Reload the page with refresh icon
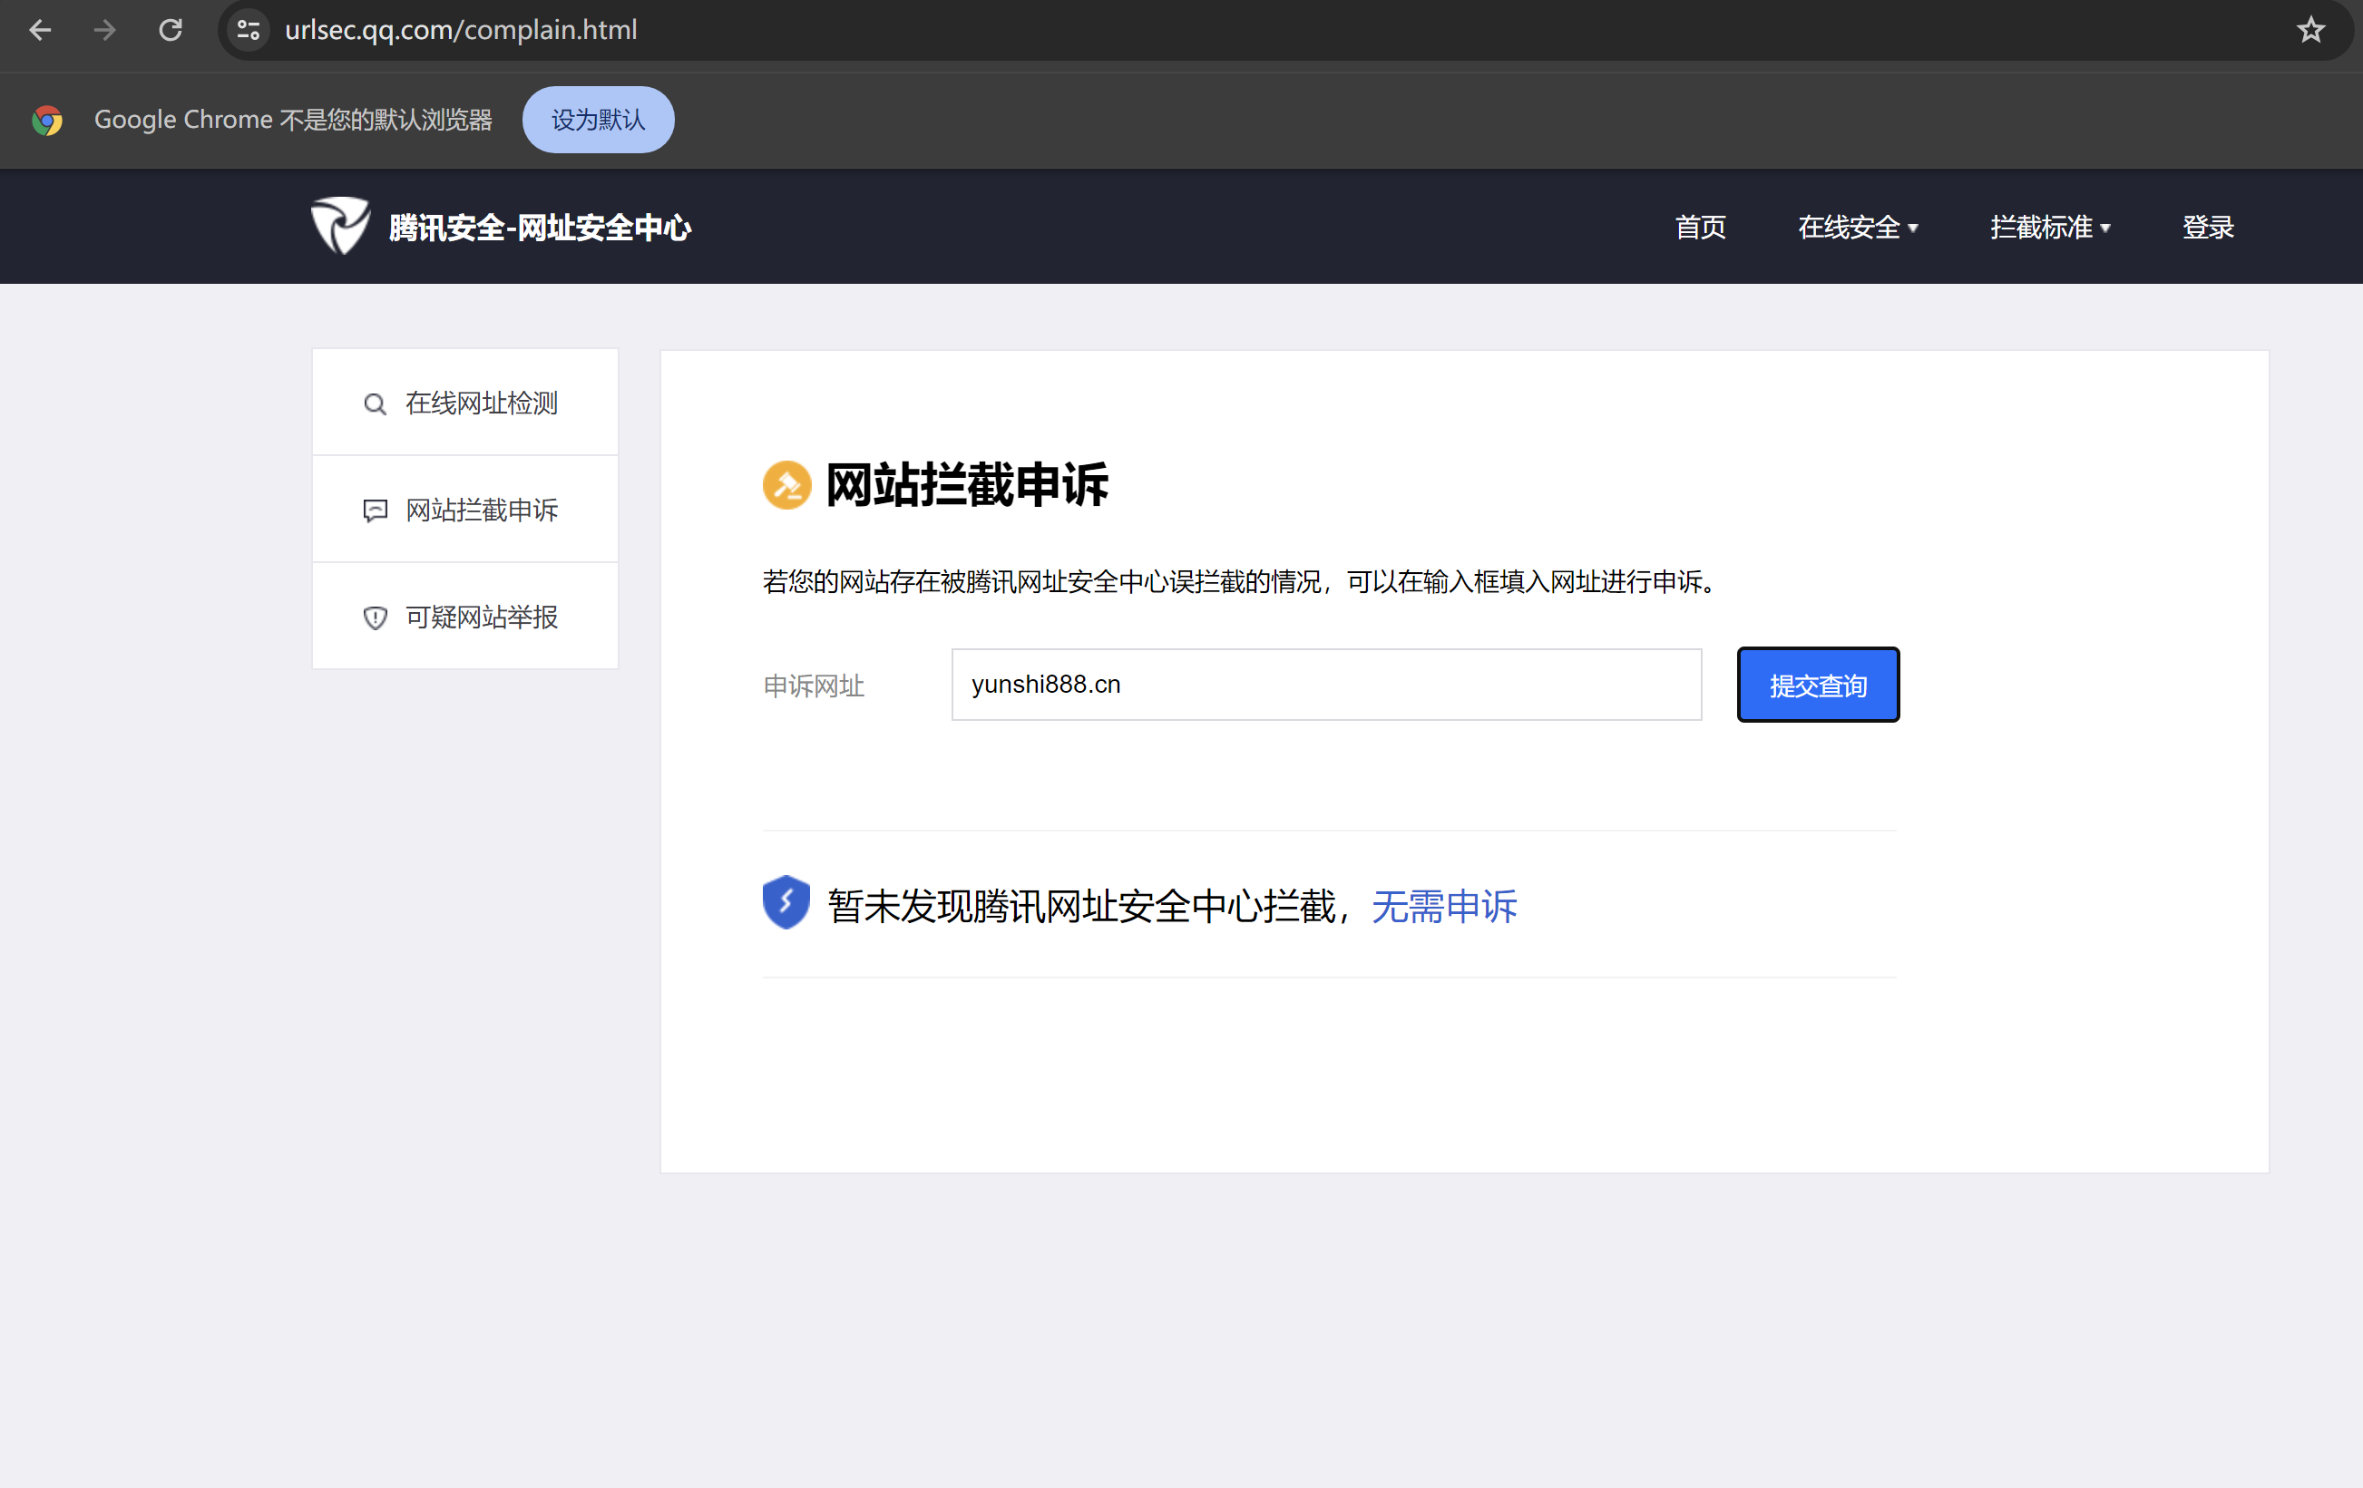This screenshot has width=2363, height=1488. (x=171, y=31)
